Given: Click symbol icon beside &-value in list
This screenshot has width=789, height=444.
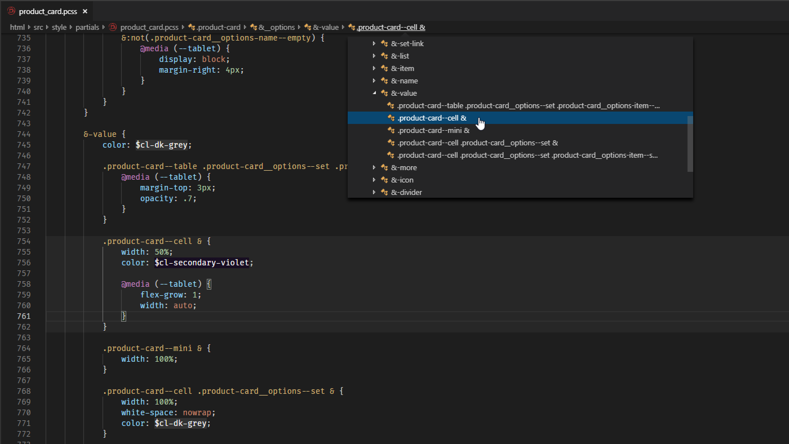Looking at the screenshot, I should point(384,93).
